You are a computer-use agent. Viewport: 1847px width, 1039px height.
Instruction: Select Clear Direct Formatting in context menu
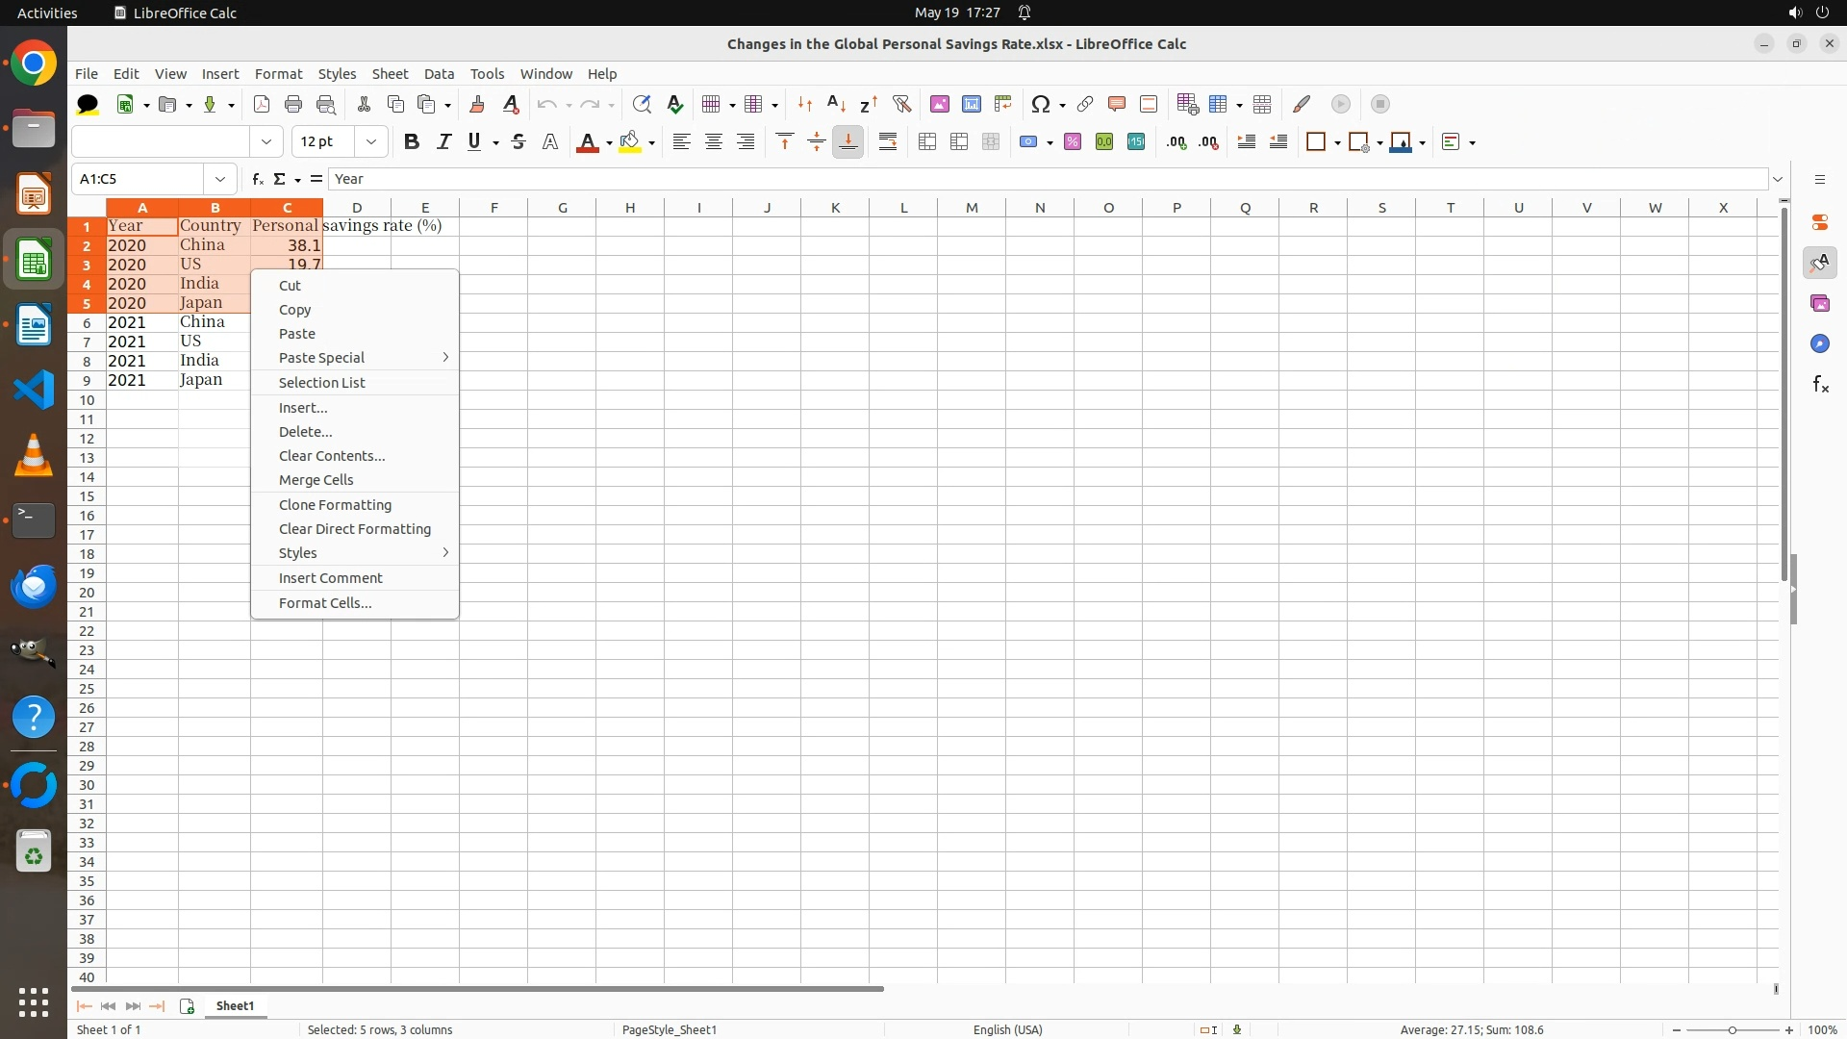point(354,529)
